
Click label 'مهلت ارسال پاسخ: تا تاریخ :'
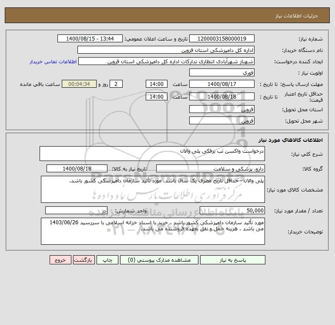[291, 84]
